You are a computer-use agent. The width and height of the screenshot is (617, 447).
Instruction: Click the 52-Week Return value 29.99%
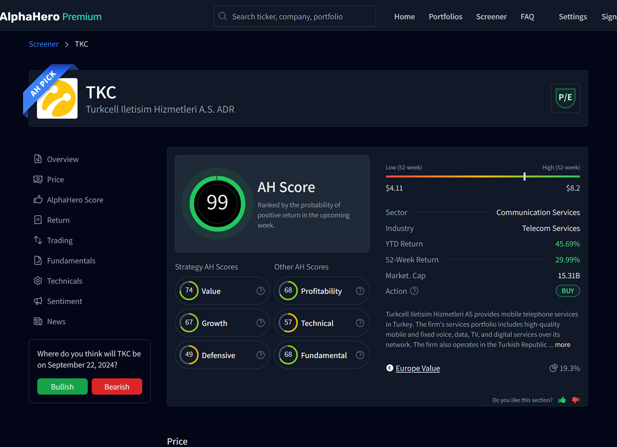pos(567,260)
